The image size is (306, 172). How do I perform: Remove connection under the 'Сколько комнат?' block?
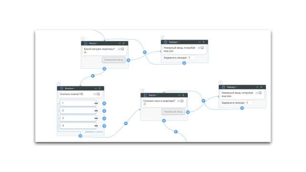tap(80, 136)
